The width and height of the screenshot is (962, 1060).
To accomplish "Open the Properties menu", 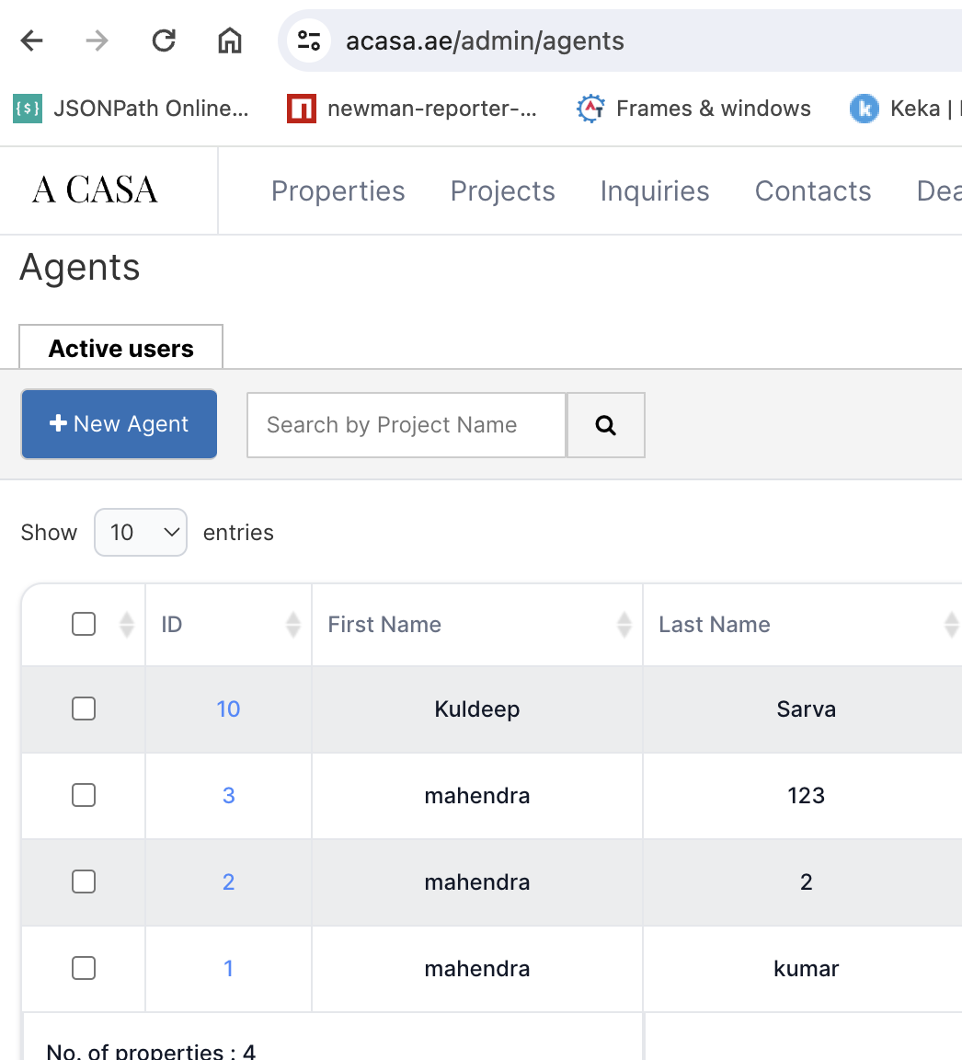I will [x=338, y=191].
